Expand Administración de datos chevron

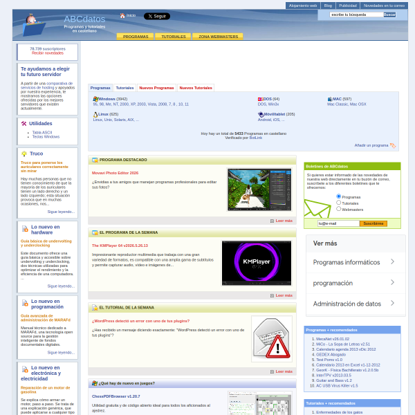[392, 303]
